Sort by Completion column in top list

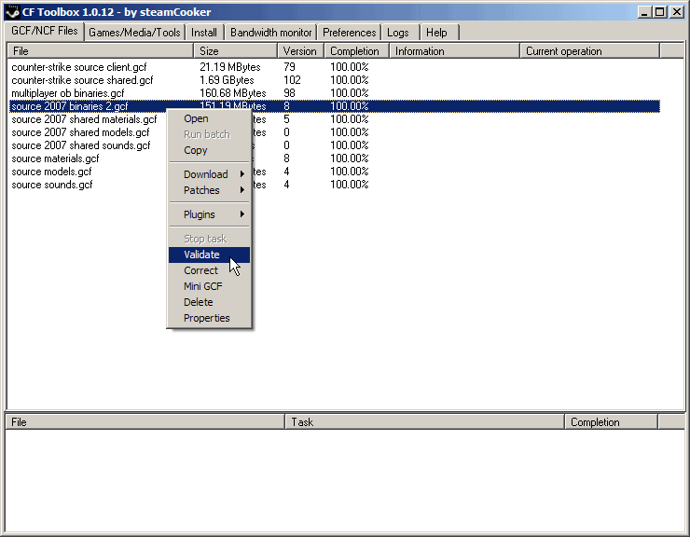point(357,51)
